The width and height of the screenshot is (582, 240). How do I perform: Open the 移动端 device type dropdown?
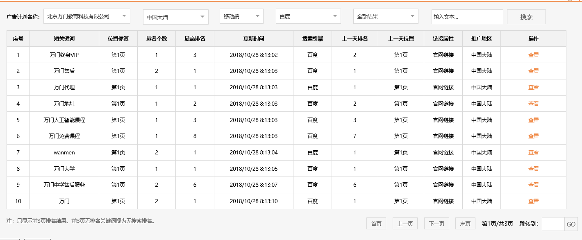[x=241, y=16]
